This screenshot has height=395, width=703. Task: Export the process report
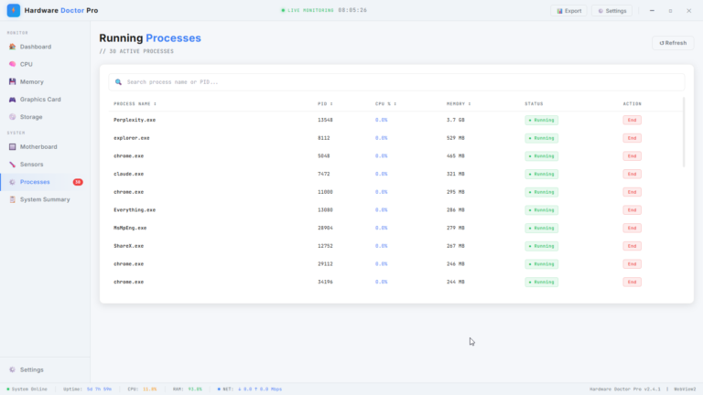point(568,11)
